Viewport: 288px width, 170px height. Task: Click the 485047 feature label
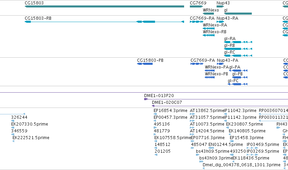[199, 145]
